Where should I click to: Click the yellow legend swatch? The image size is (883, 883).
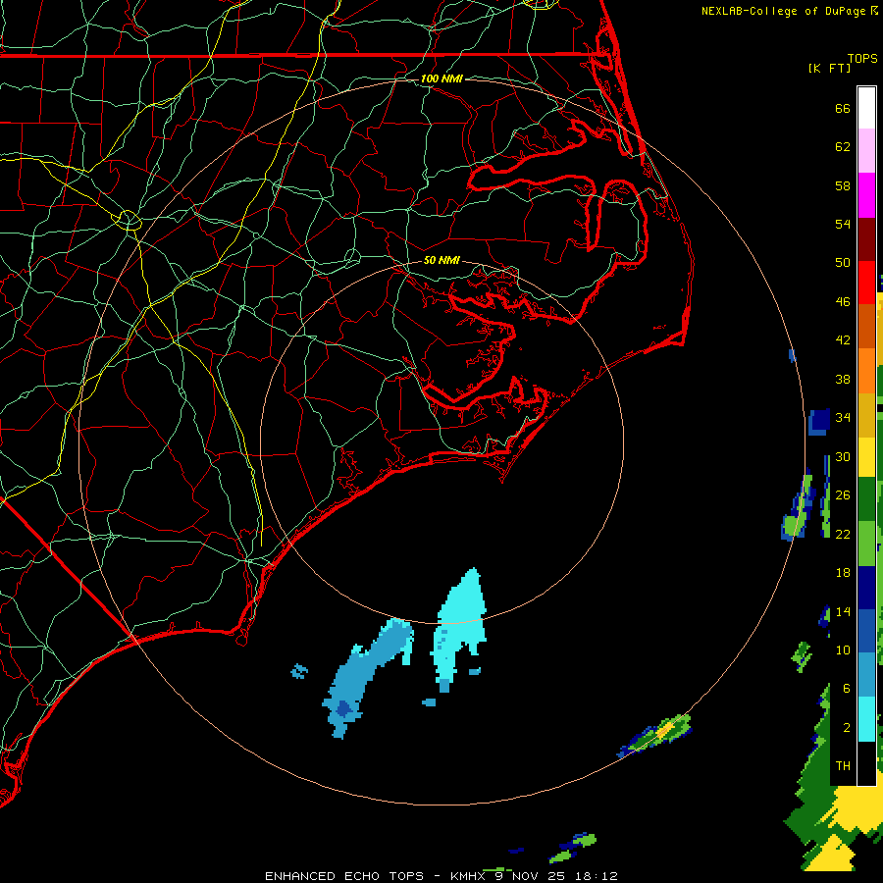click(866, 456)
